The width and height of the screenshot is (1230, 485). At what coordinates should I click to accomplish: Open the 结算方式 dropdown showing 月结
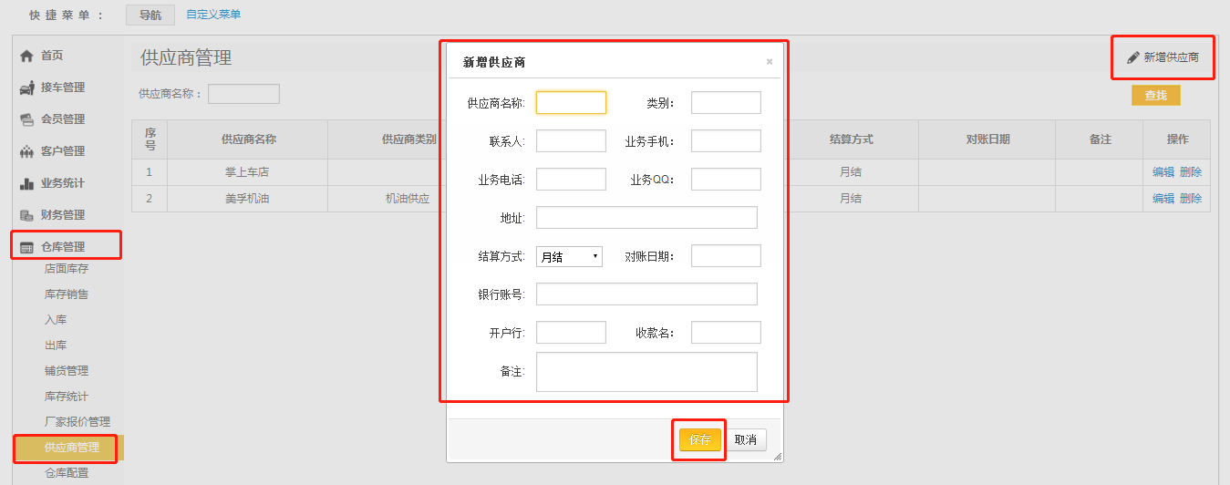coord(569,256)
